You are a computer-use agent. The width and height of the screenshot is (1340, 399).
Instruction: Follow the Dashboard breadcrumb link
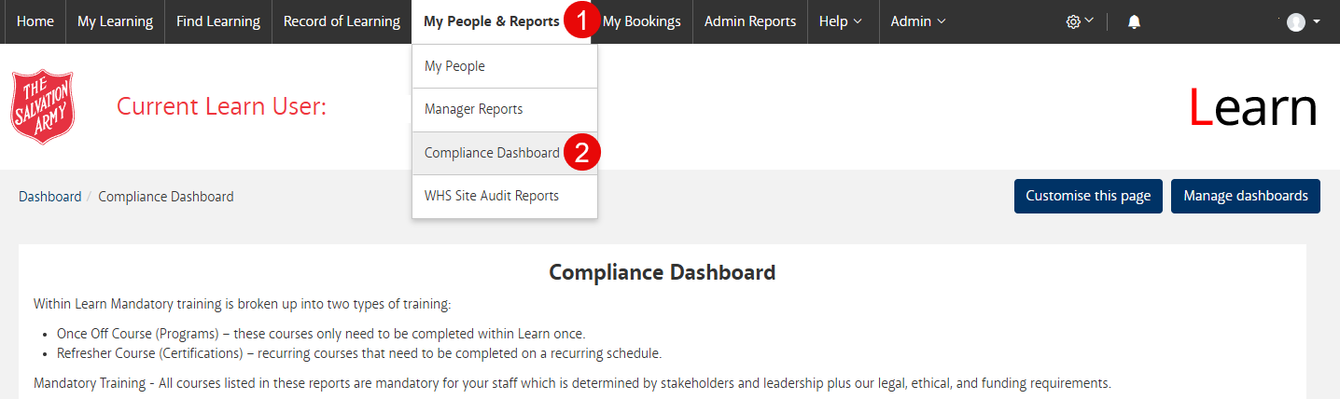click(x=49, y=197)
